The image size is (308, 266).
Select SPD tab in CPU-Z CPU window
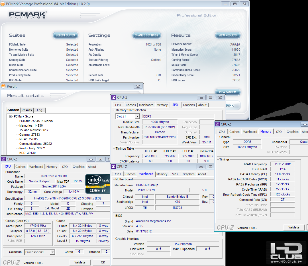point(65,166)
